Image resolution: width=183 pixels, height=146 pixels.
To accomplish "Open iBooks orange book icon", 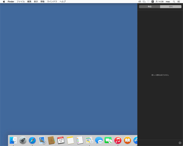I will click(127, 140).
